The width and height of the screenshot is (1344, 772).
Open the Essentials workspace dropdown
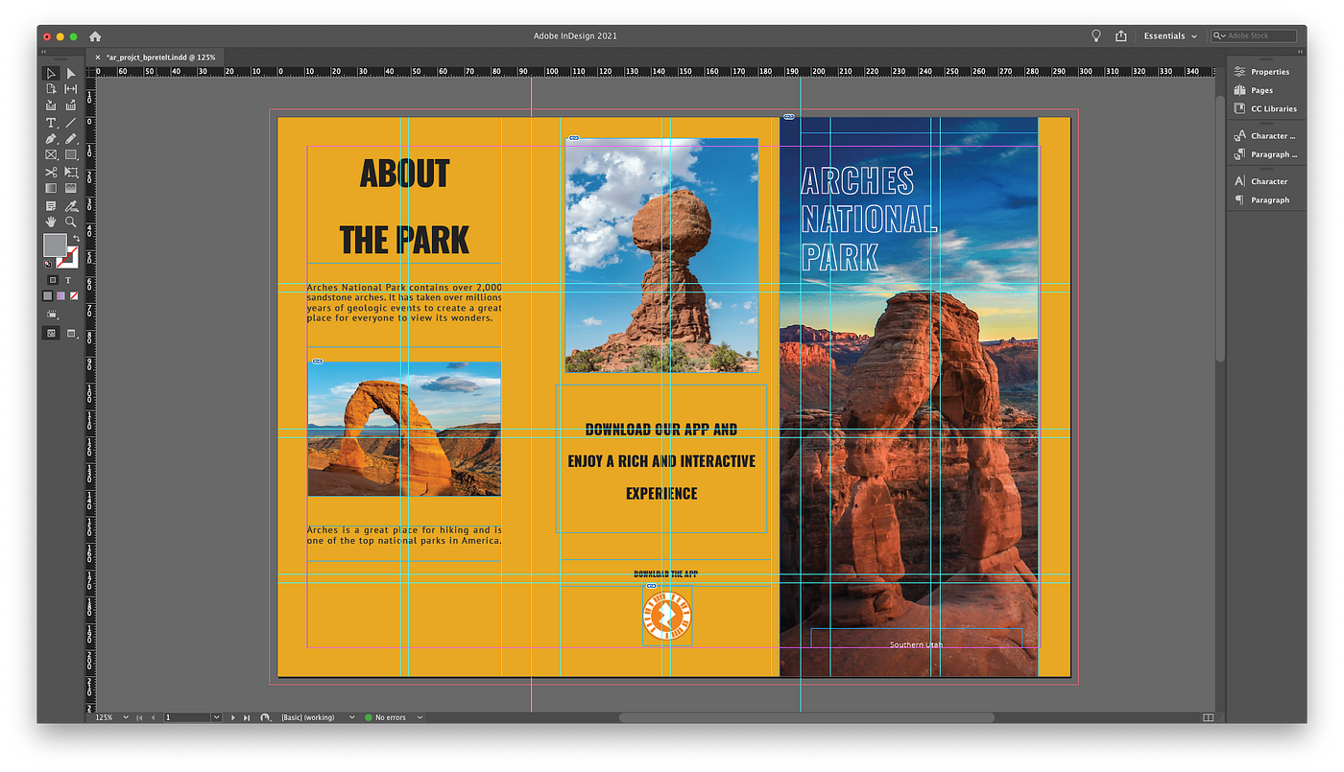[1170, 36]
